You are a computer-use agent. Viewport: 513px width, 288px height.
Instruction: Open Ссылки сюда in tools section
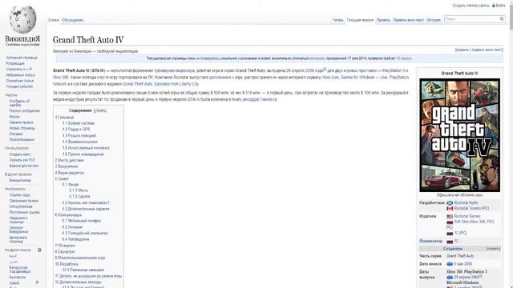click(19, 195)
